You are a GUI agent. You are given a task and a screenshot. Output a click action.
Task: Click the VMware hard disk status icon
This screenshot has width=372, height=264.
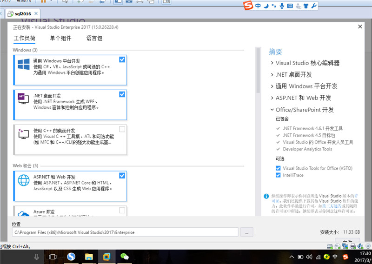click(330, 246)
